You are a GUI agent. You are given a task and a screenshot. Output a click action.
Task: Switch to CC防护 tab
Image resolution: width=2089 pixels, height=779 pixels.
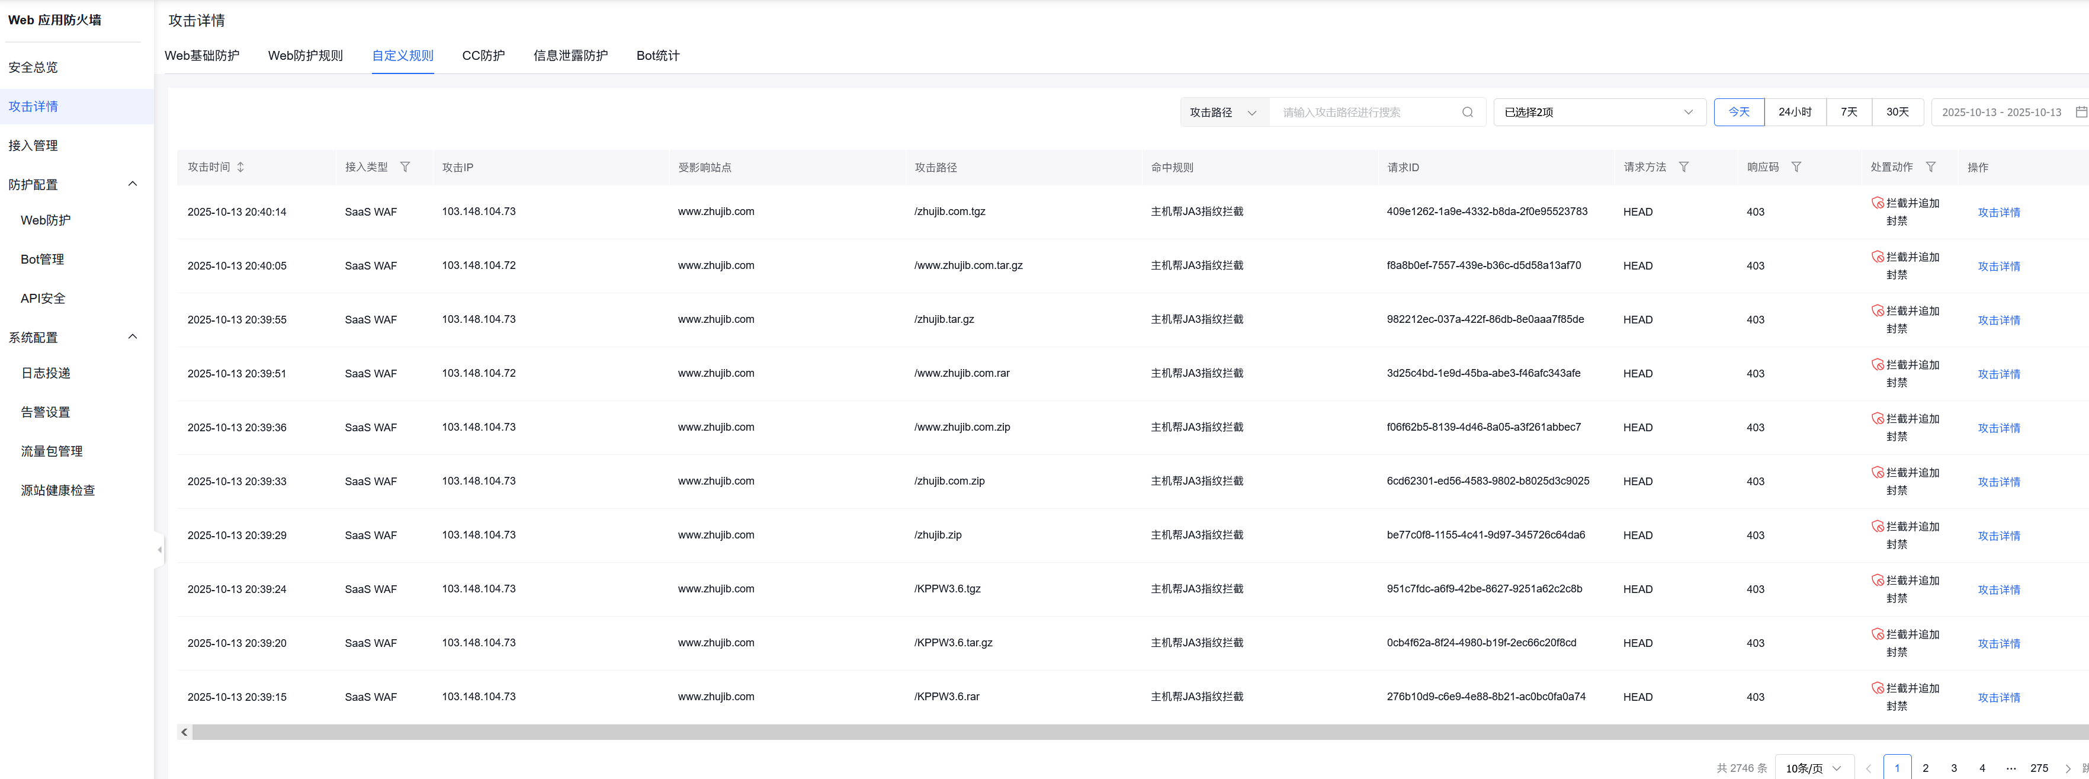[x=483, y=55]
